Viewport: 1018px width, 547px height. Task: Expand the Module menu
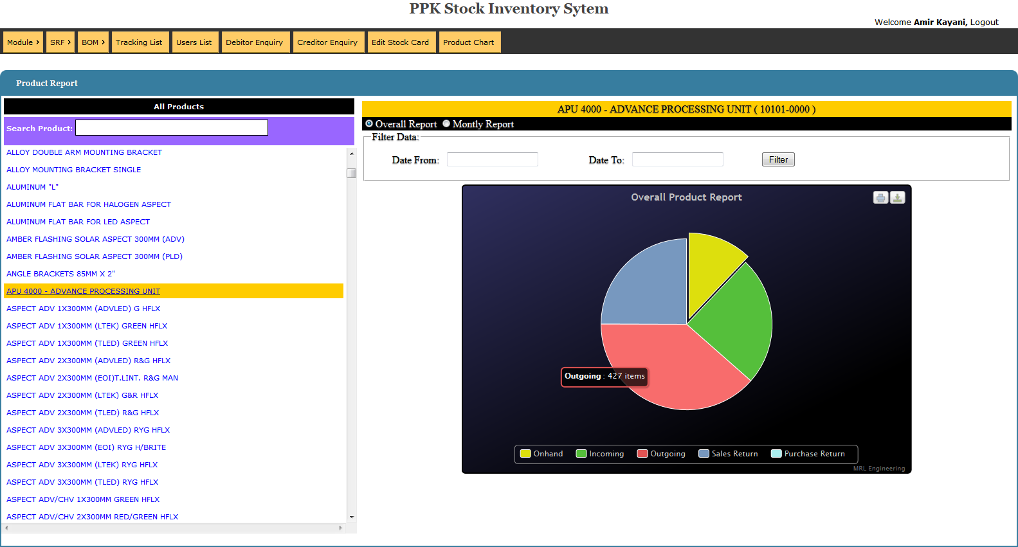pos(23,42)
